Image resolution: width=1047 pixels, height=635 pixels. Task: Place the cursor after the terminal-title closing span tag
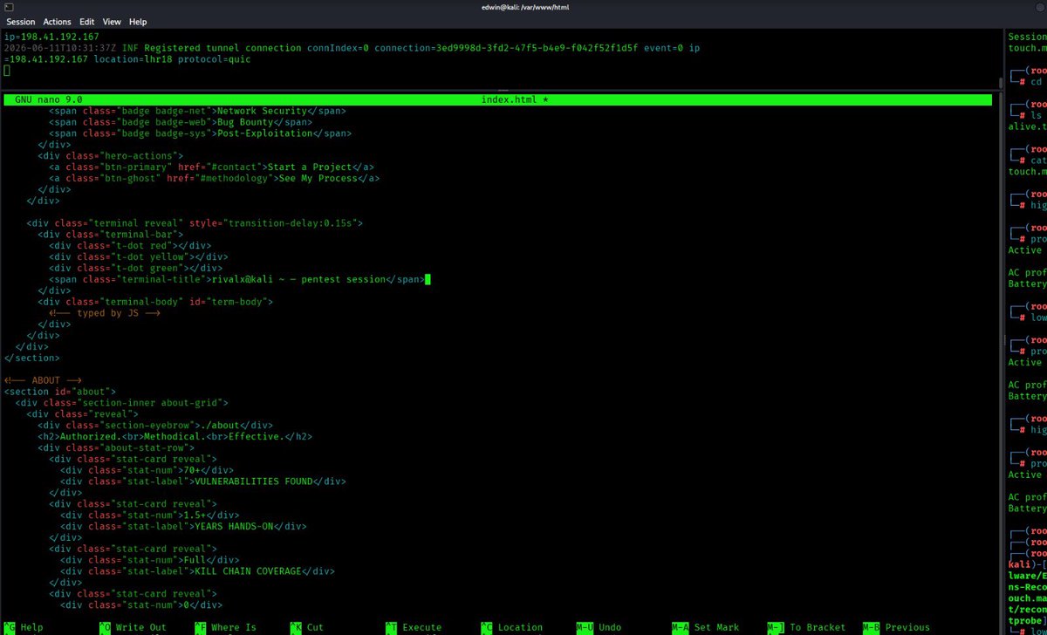coord(428,279)
